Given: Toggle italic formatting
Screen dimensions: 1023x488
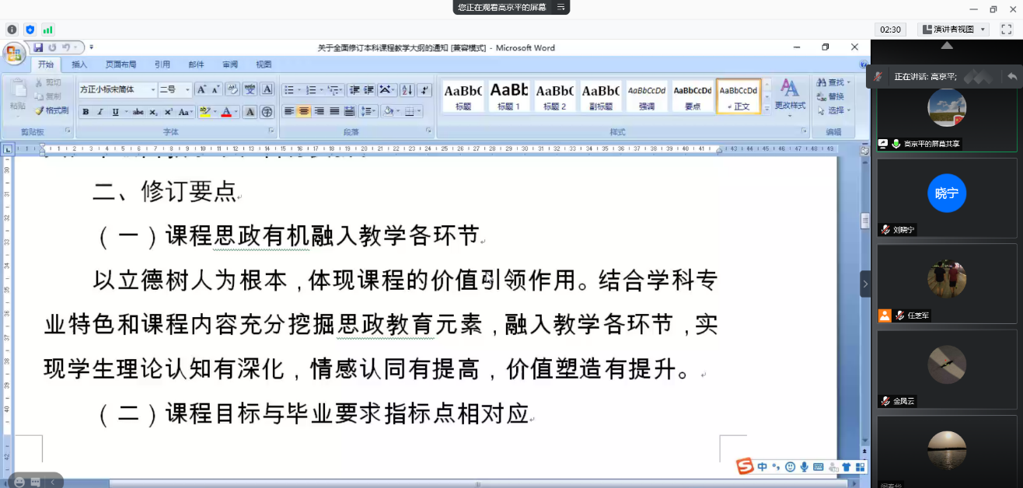Looking at the screenshot, I should [100, 112].
